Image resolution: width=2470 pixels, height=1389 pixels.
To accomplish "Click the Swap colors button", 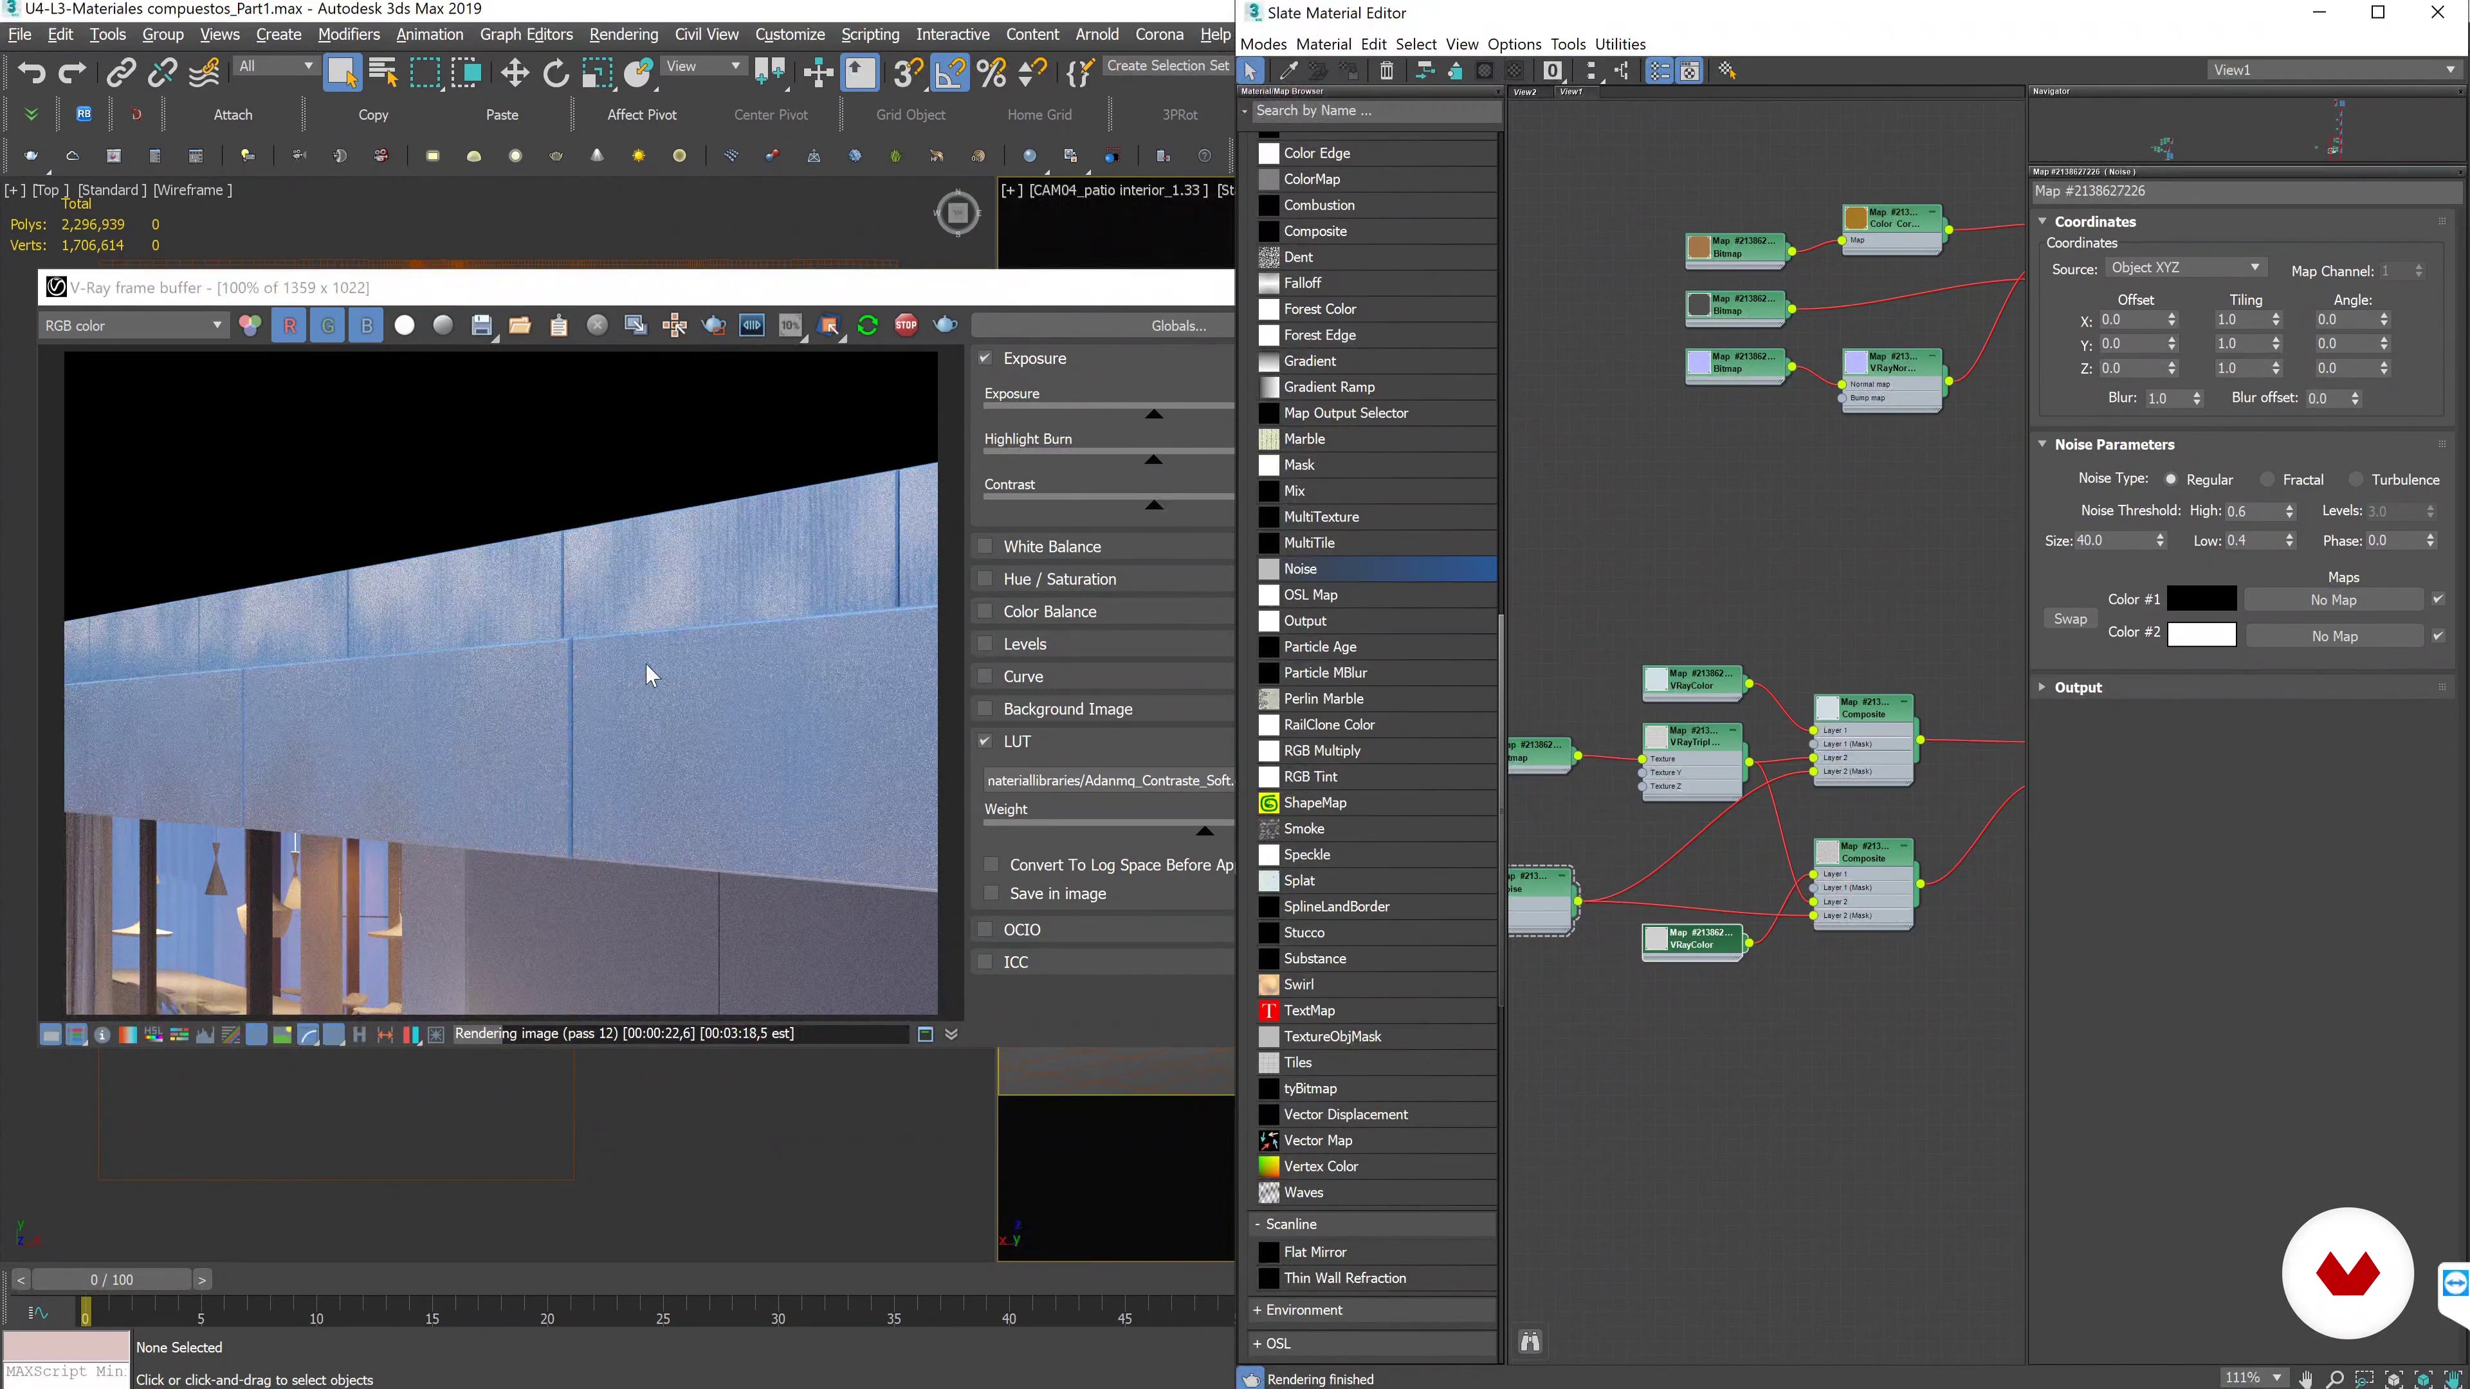I will (x=2070, y=619).
